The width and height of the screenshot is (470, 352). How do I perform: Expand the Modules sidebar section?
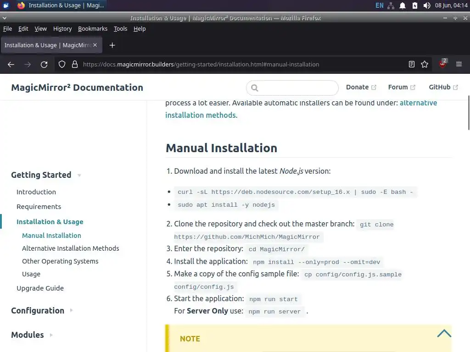tap(51, 335)
